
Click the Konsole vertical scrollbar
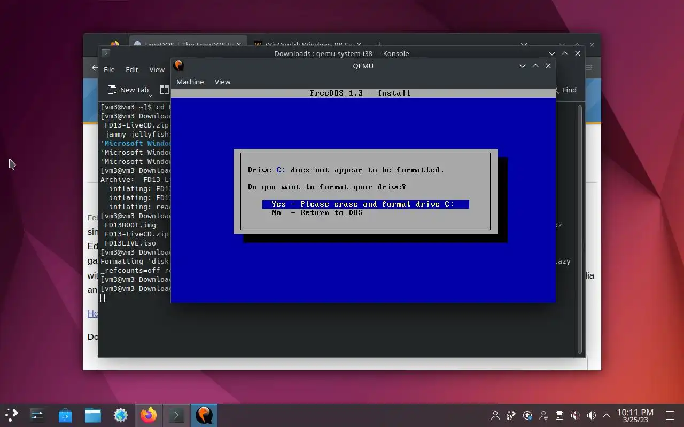coord(580,230)
